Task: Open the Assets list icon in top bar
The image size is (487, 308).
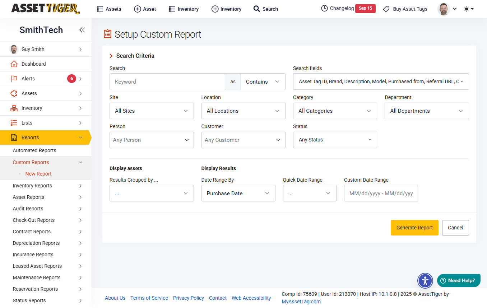Action: coord(99,9)
